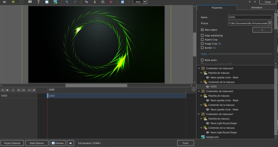Play the timeline
The width and height of the screenshot is (278, 147).
pyautogui.click(x=3, y=90)
